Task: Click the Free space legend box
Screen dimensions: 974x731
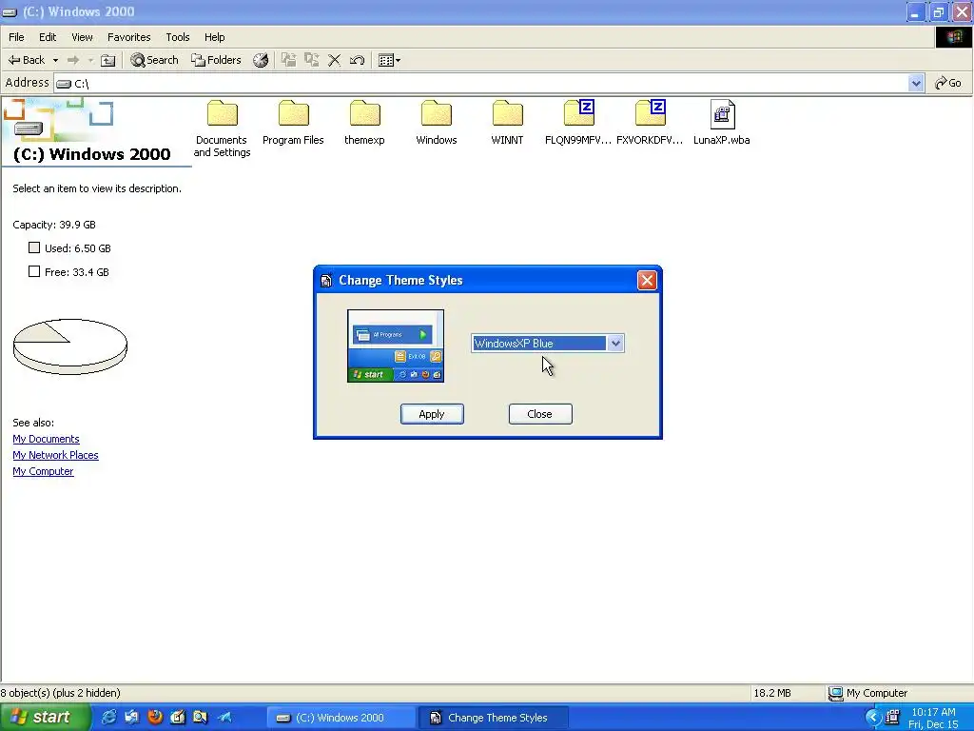Action: 34,271
